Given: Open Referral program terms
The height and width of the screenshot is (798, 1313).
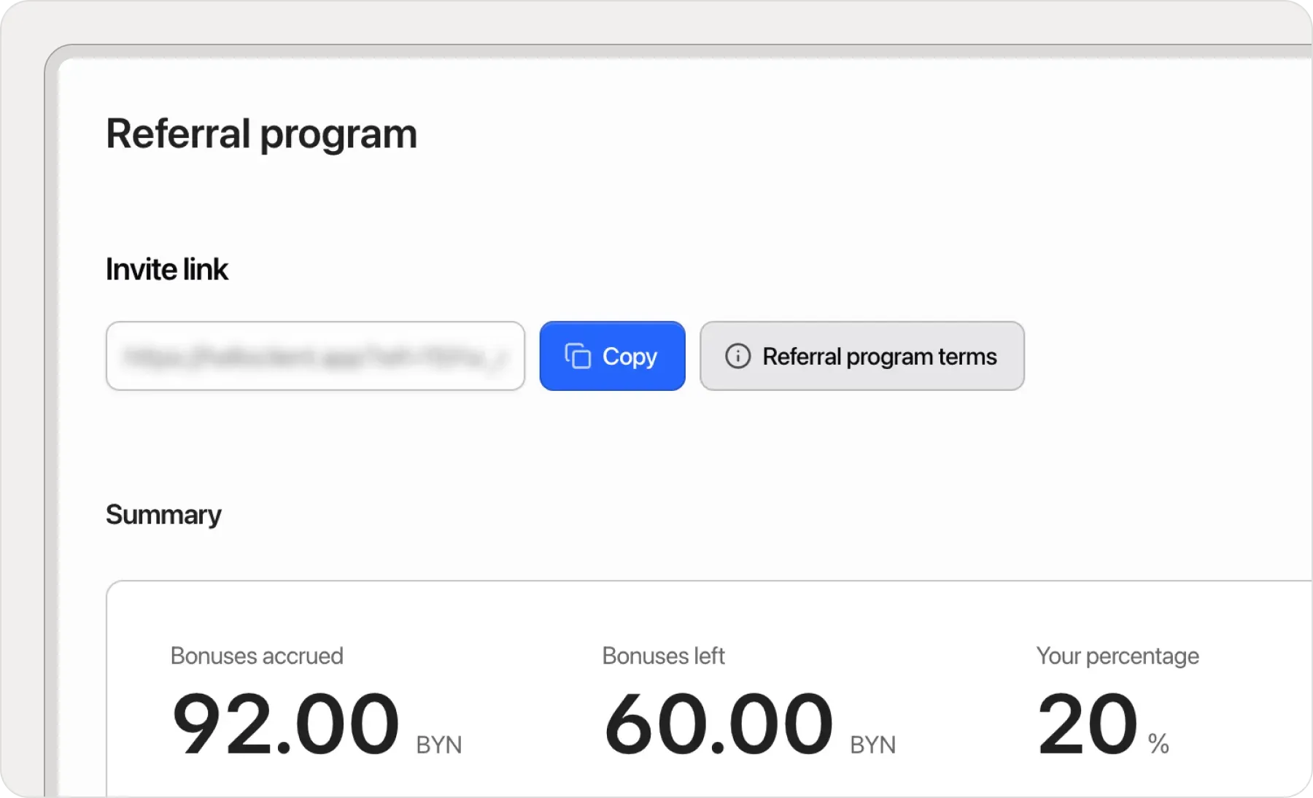Looking at the screenshot, I should point(862,356).
